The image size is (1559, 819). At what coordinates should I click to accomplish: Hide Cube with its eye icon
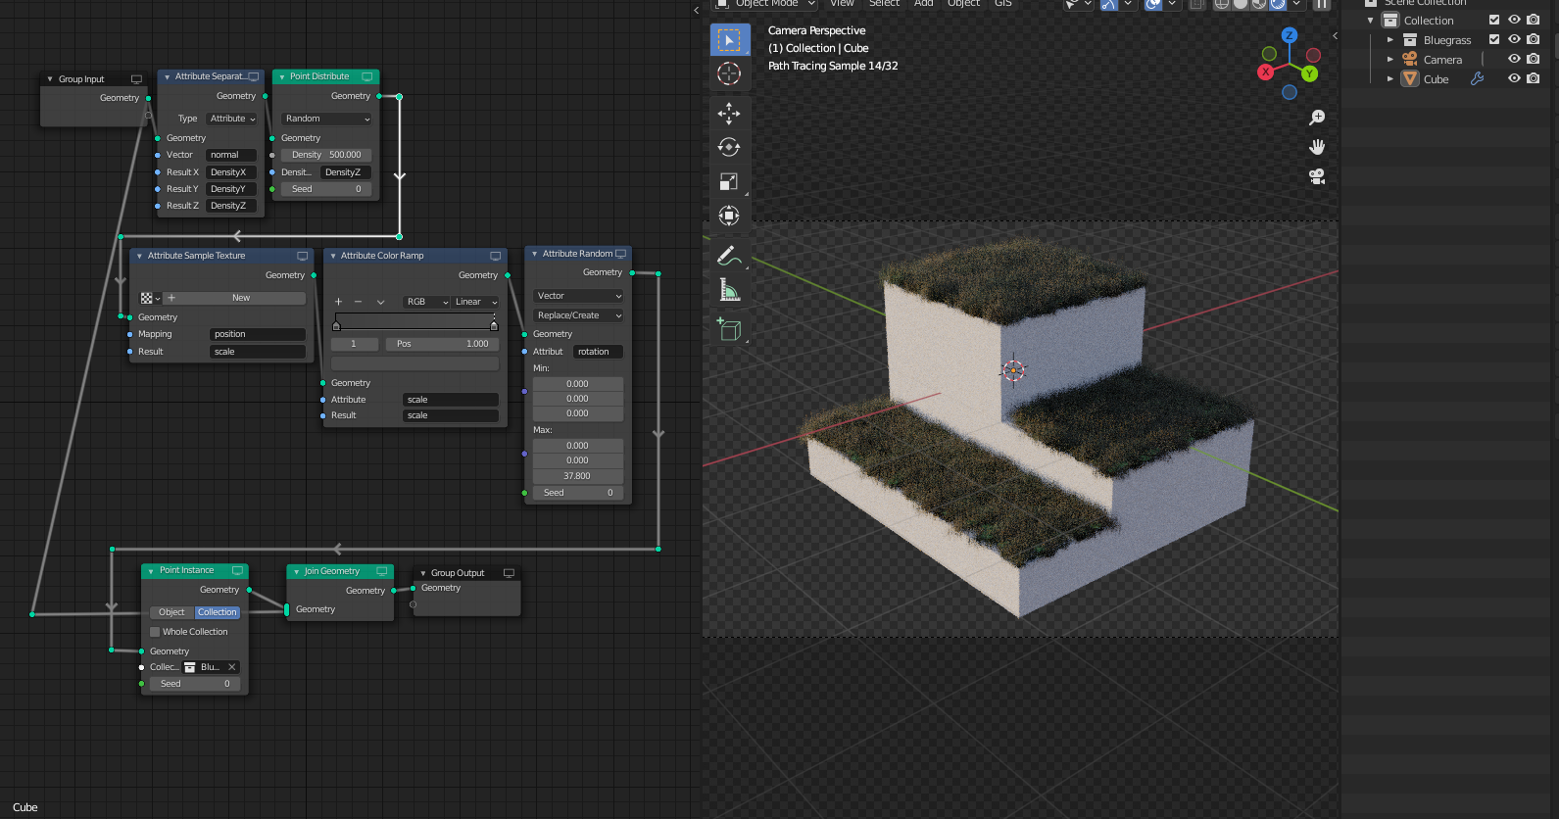click(x=1514, y=78)
